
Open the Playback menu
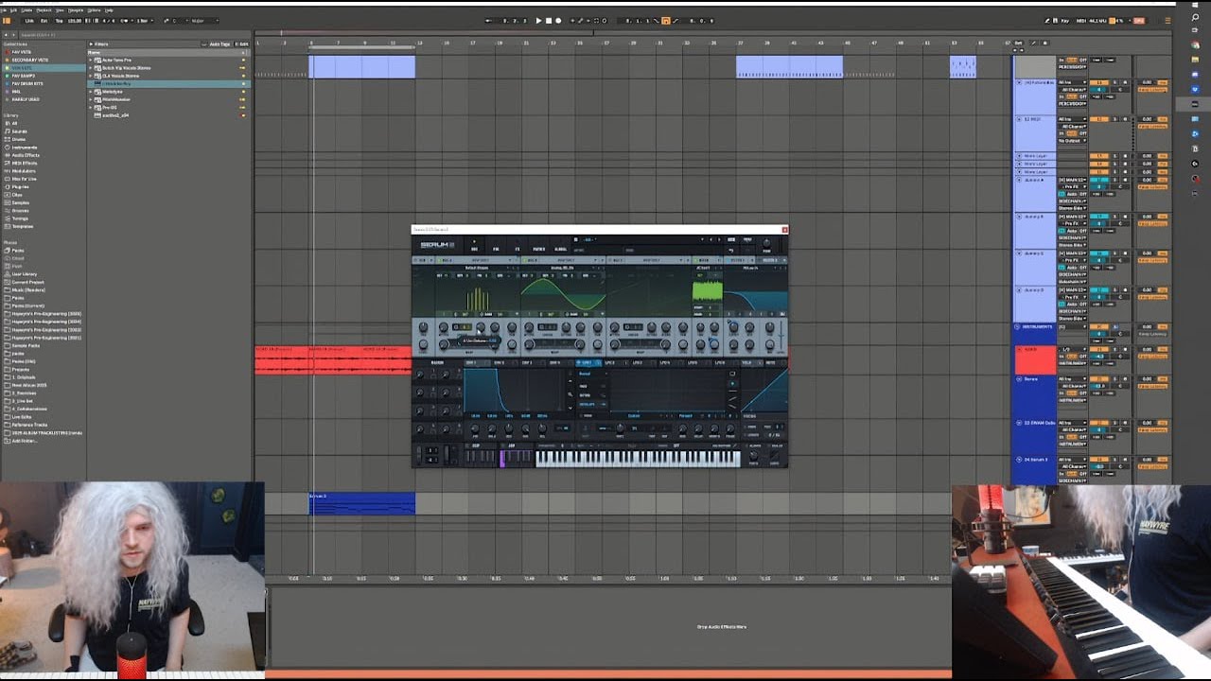42,9
